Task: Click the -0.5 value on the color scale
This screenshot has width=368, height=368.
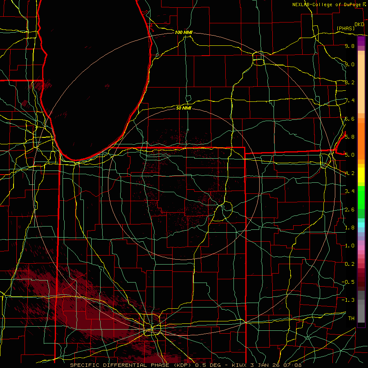Action: pyautogui.click(x=348, y=282)
